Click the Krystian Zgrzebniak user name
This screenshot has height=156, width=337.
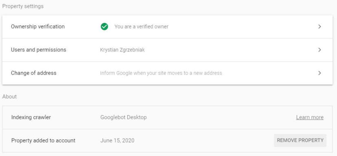pyautogui.click(x=122, y=50)
